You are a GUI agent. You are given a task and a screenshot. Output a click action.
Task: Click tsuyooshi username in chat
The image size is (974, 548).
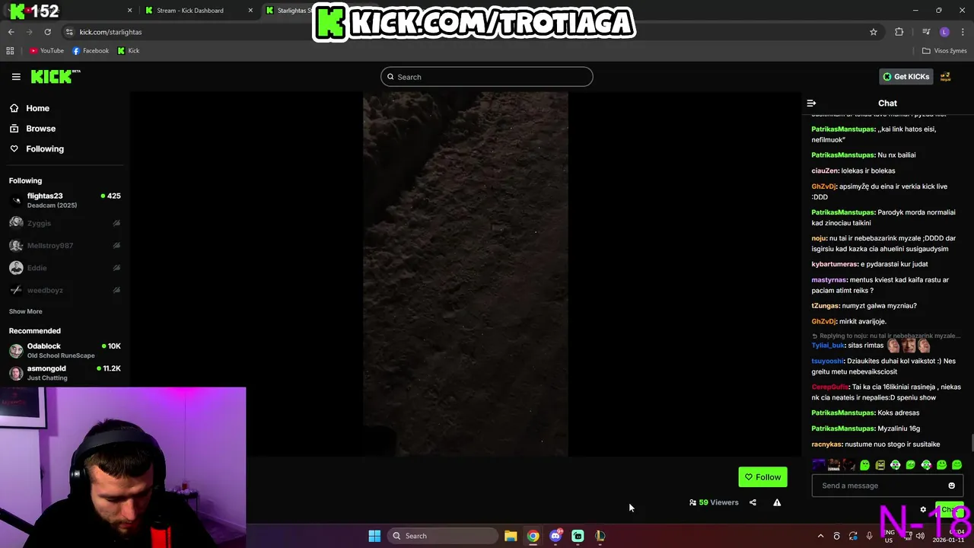tap(828, 362)
